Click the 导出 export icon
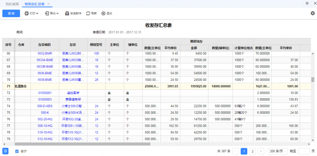 pyautogui.click(x=47, y=13)
